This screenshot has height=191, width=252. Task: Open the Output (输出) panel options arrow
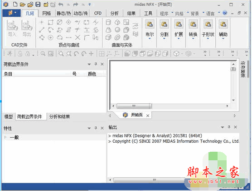(x=223, y=127)
